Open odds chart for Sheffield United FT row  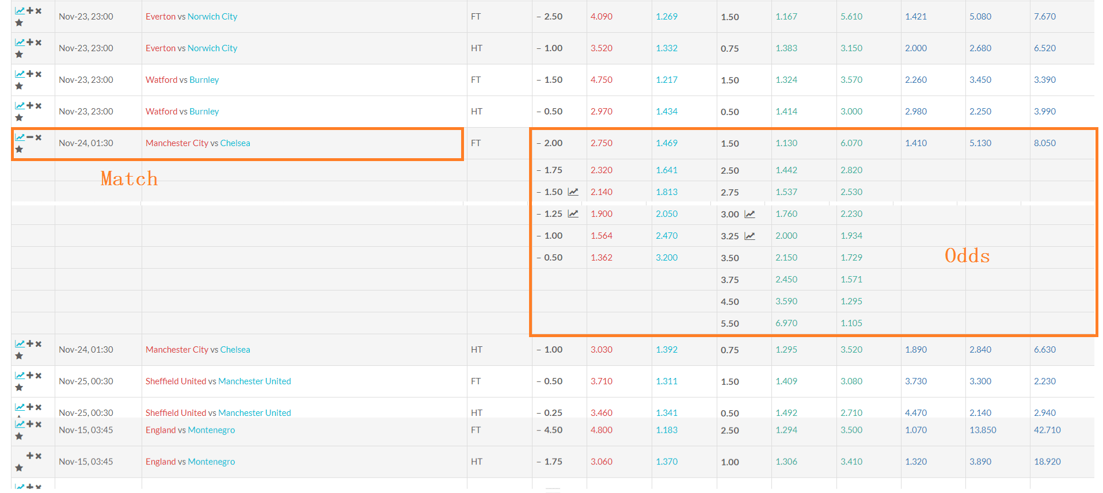20,376
